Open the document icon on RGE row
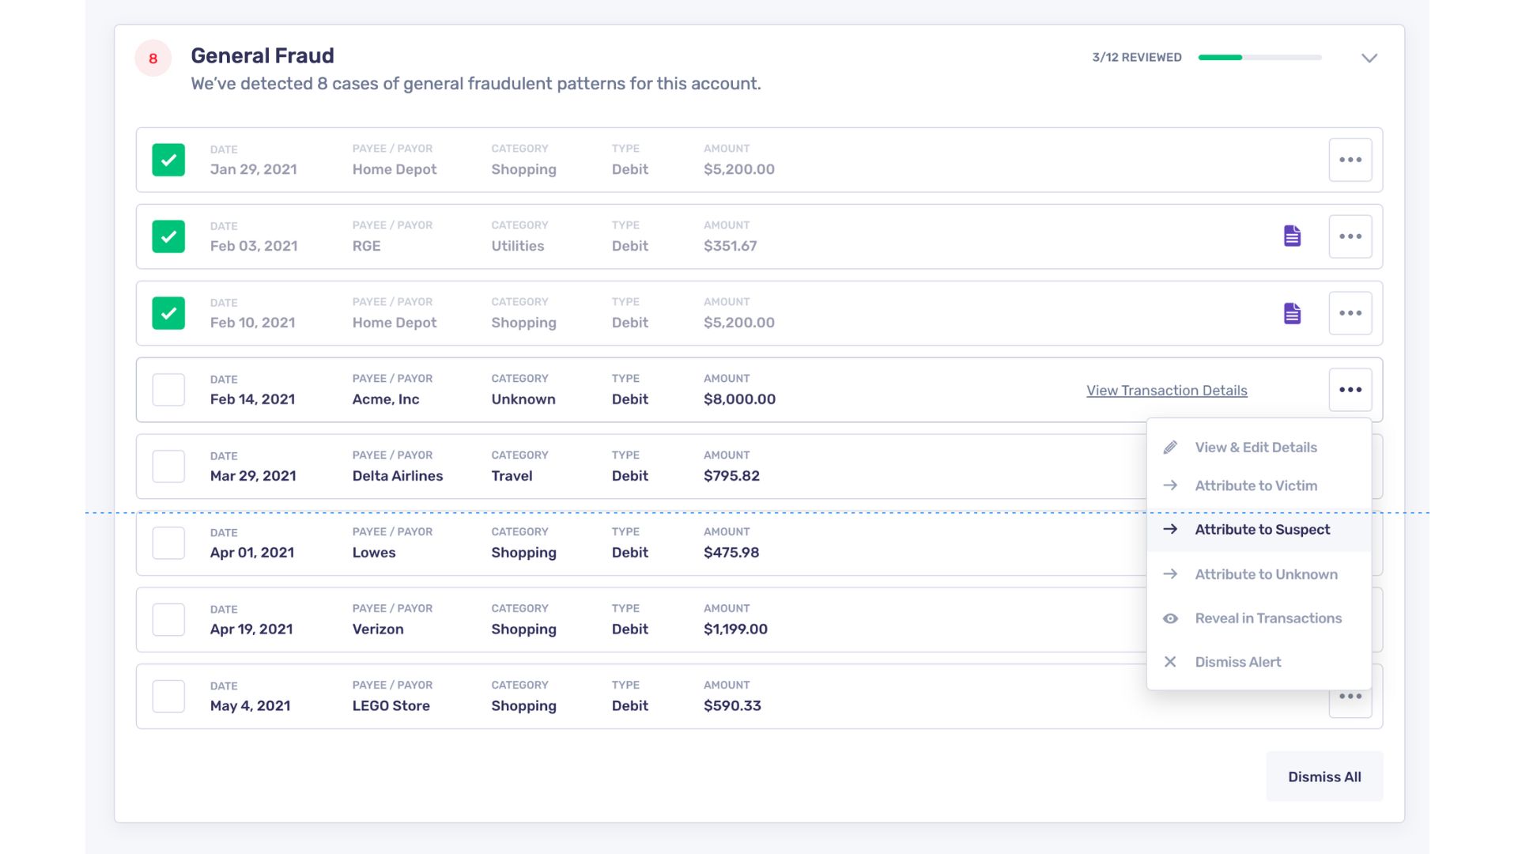Image resolution: width=1518 pixels, height=854 pixels. (1292, 236)
